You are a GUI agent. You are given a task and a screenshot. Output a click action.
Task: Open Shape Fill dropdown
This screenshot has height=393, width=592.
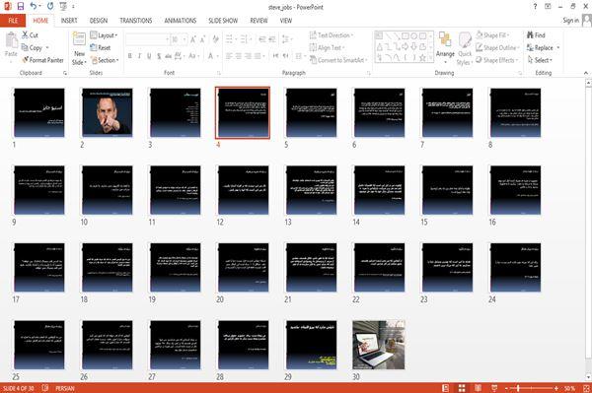point(492,35)
